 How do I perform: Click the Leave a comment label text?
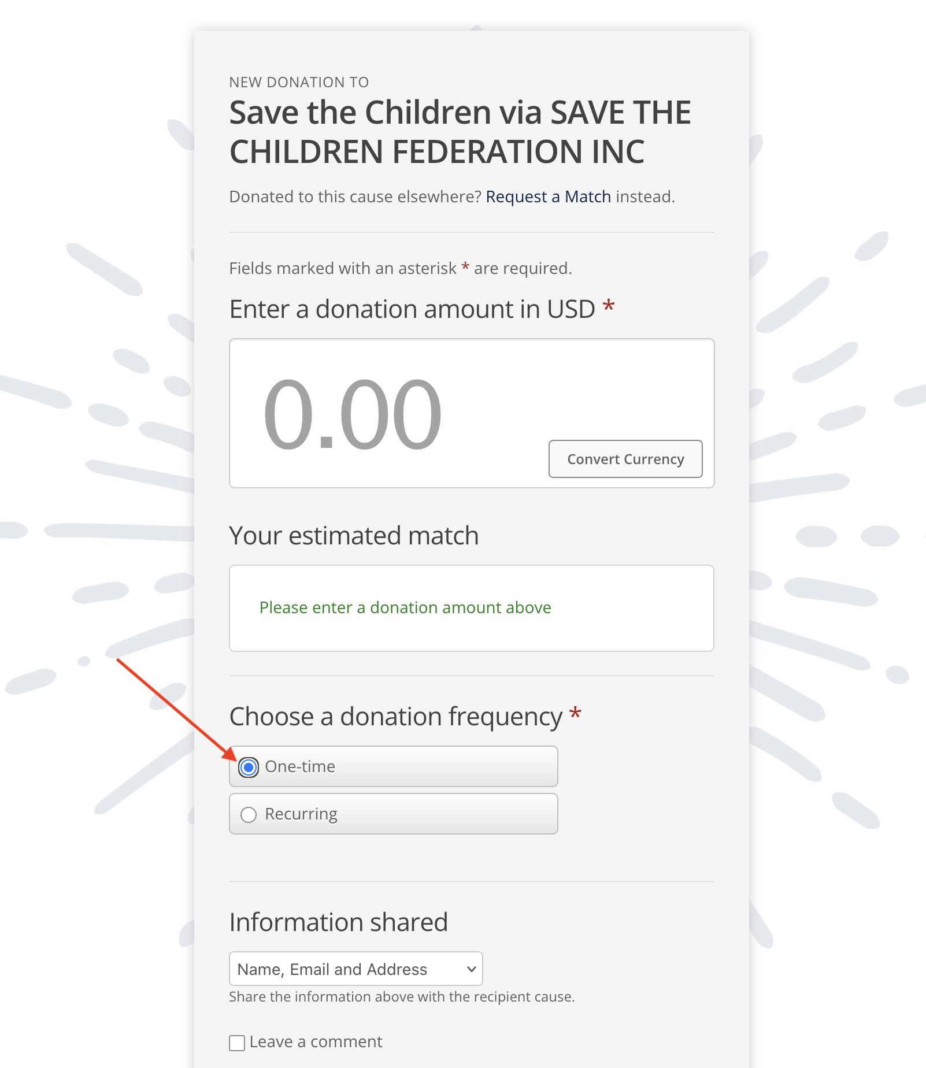tap(316, 1042)
